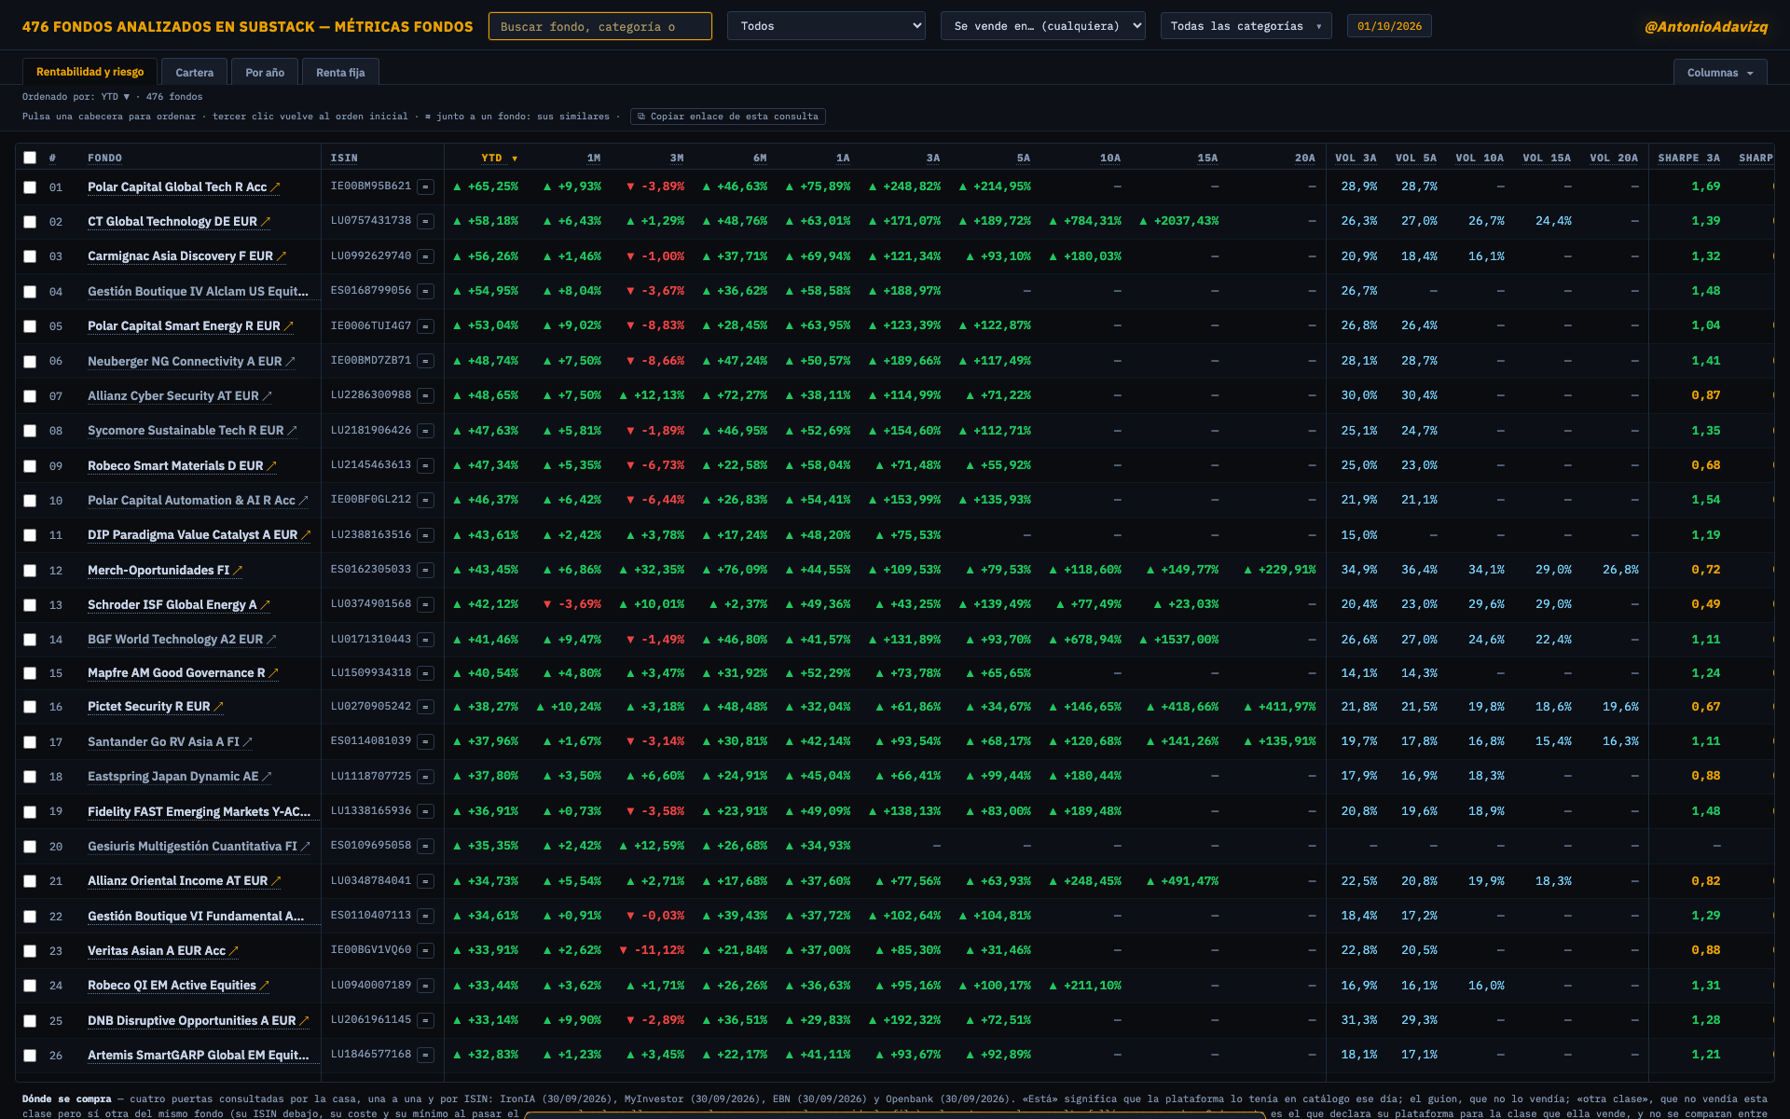Click copy icon in Copiar enlace button
Viewport: 1790px width, 1119px height.
point(641,117)
